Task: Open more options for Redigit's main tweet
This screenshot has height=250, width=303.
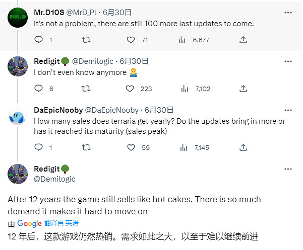Action: (x=287, y=170)
